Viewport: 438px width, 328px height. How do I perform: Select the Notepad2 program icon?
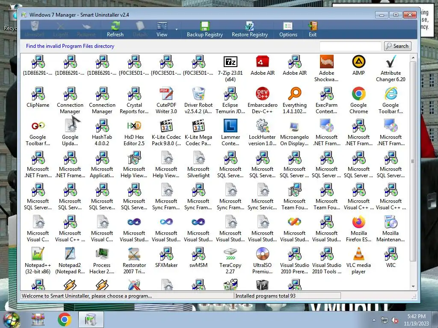coord(70,261)
